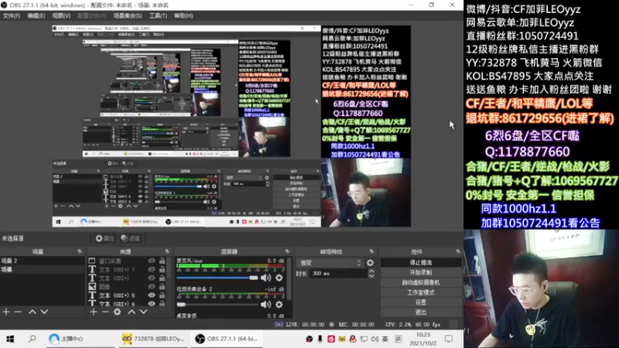
Task: Click 开始录制 to start recording
Action: tap(421, 272)
